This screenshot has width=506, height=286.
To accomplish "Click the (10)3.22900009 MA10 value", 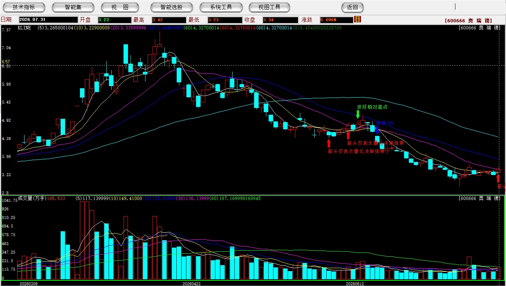I will (x=91, y=28).
